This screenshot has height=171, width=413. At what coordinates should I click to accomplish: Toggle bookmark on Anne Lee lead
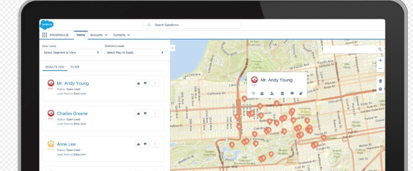click(x=155, y=144)
